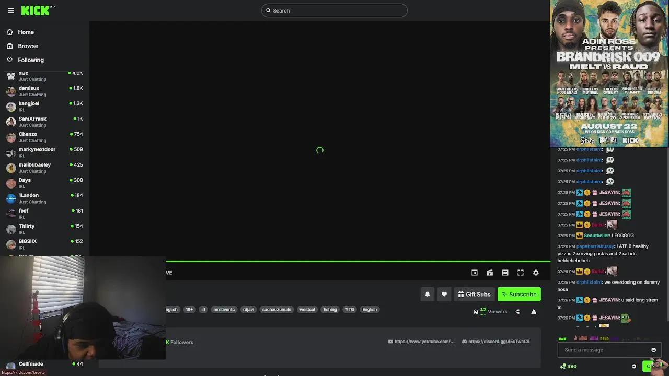
Task: Select the 18+ tag
Action: point(189,309)
